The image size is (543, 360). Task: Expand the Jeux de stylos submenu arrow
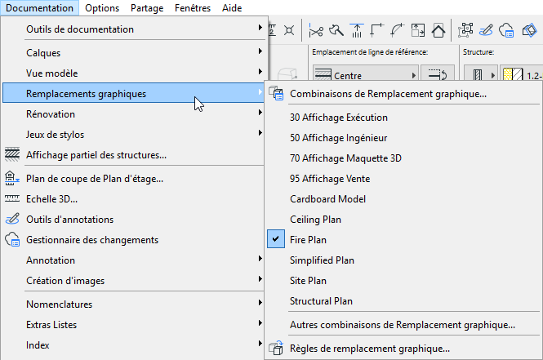click(x=260, y=133)
